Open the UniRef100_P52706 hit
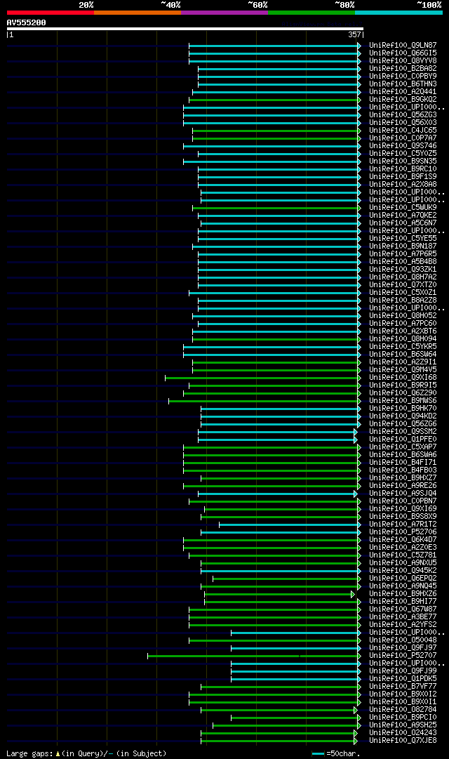The image size is (449, 759). pos(403,532)
